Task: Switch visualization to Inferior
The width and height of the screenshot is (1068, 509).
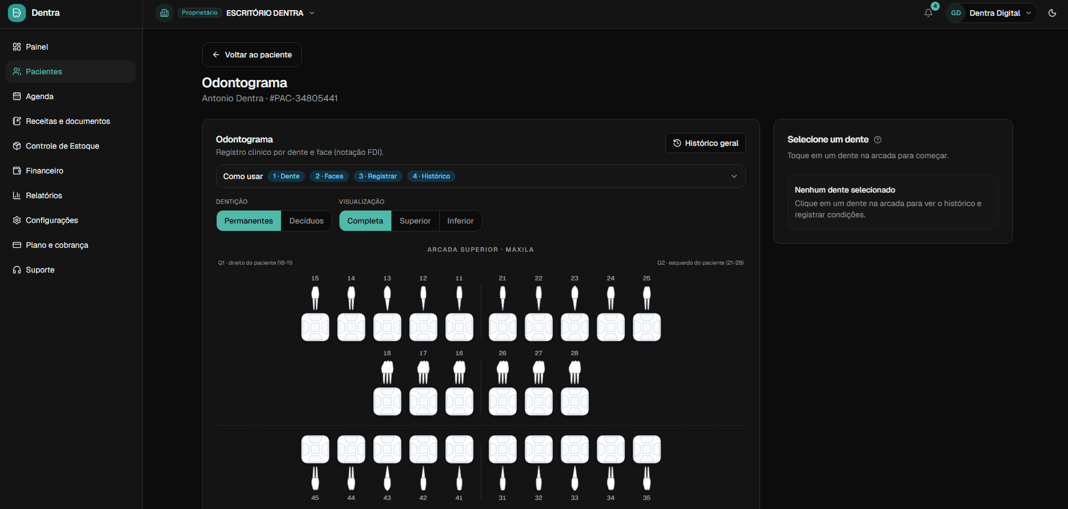Action: (x=461, y=221)
